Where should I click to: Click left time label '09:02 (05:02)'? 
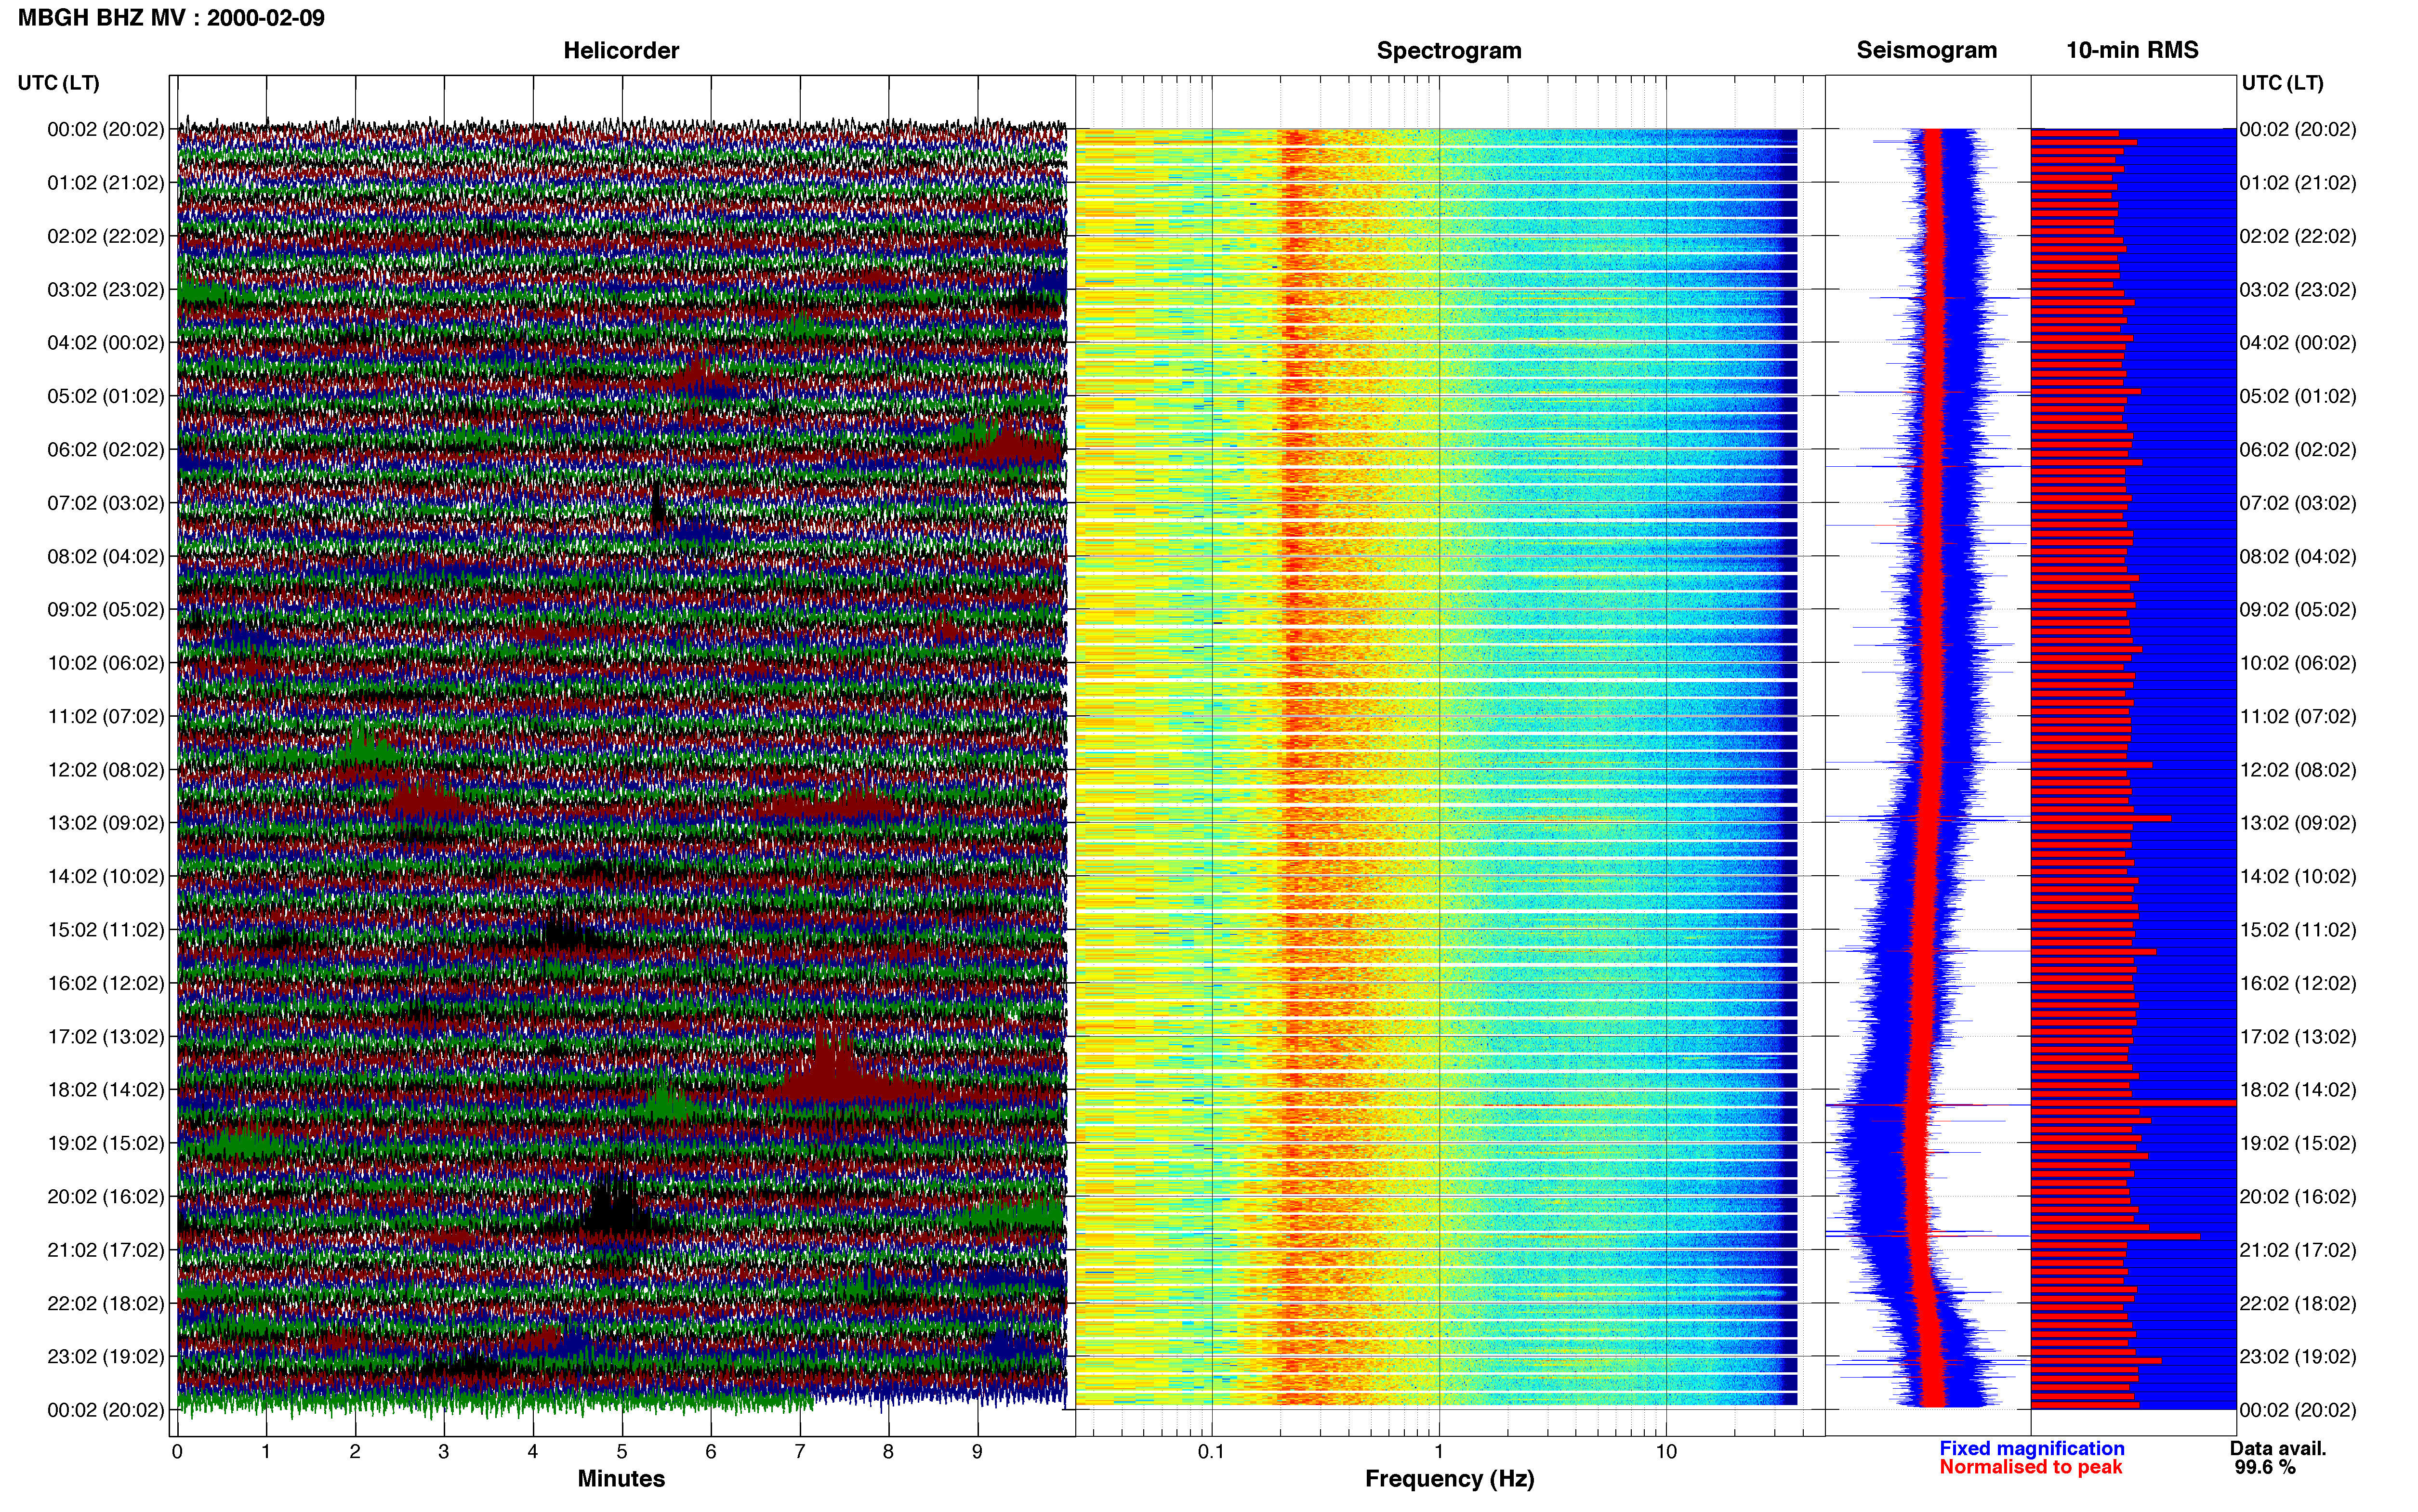pos(106,610)
